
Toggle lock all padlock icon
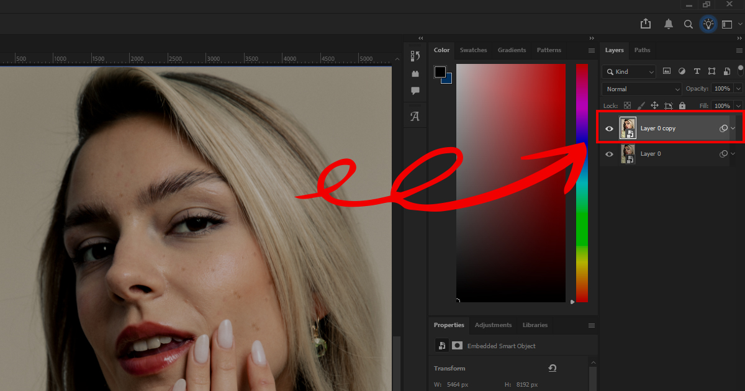point(682,106)
